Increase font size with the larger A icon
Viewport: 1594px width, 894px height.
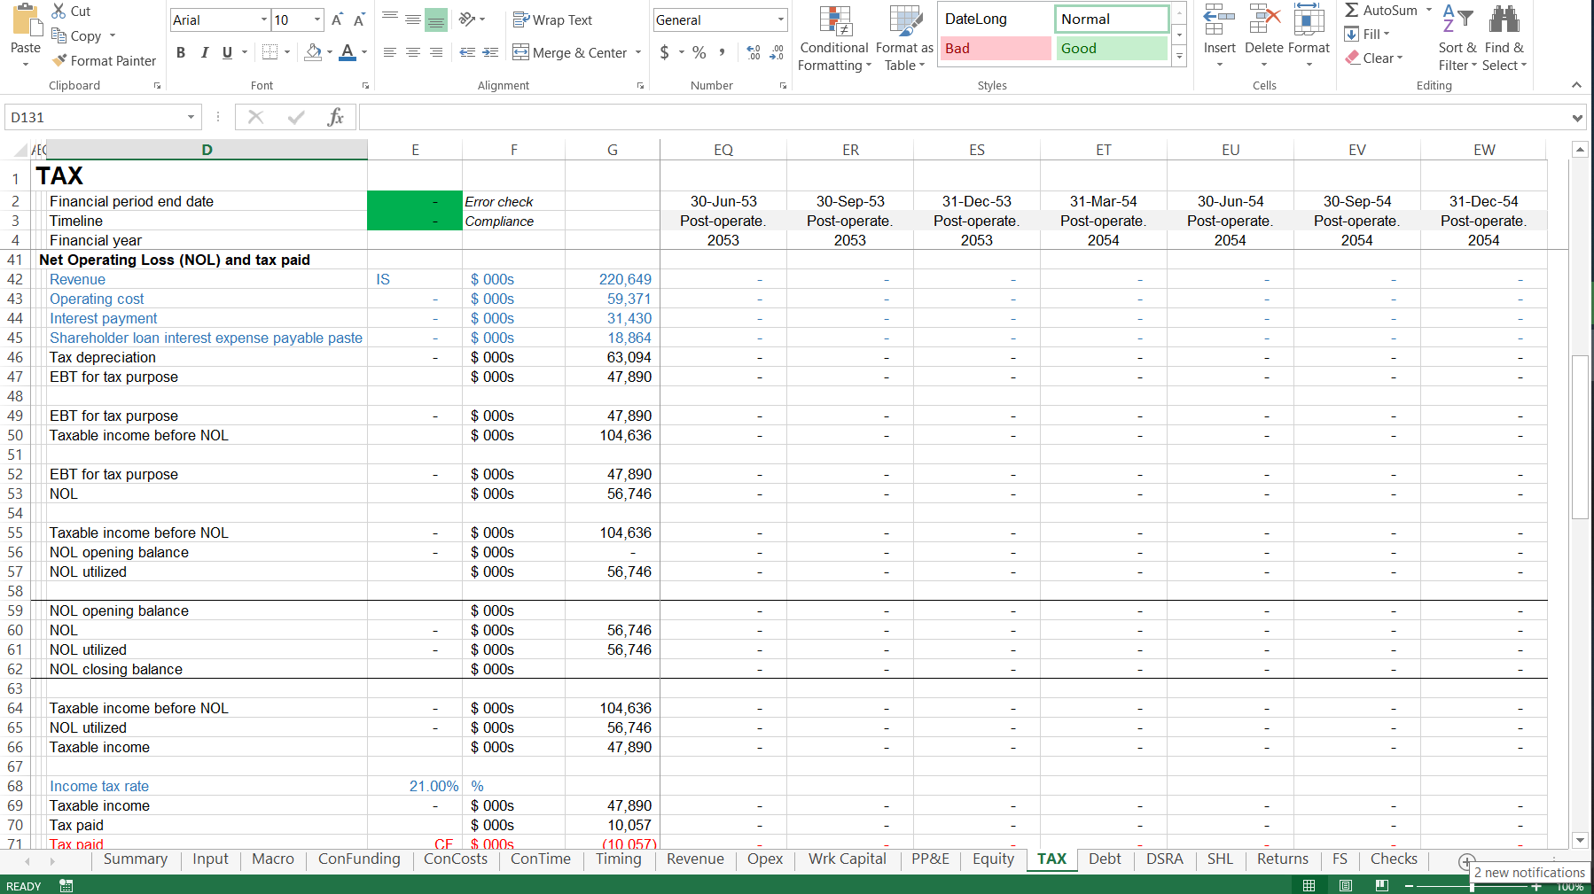[337, 19]
